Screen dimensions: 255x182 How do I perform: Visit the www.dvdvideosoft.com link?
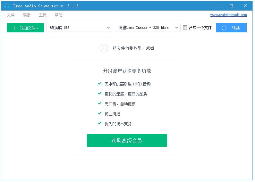tap(228, 15)
